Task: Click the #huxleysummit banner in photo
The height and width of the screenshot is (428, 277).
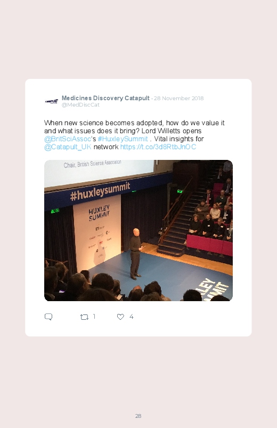Action: [x=100, y=192]
